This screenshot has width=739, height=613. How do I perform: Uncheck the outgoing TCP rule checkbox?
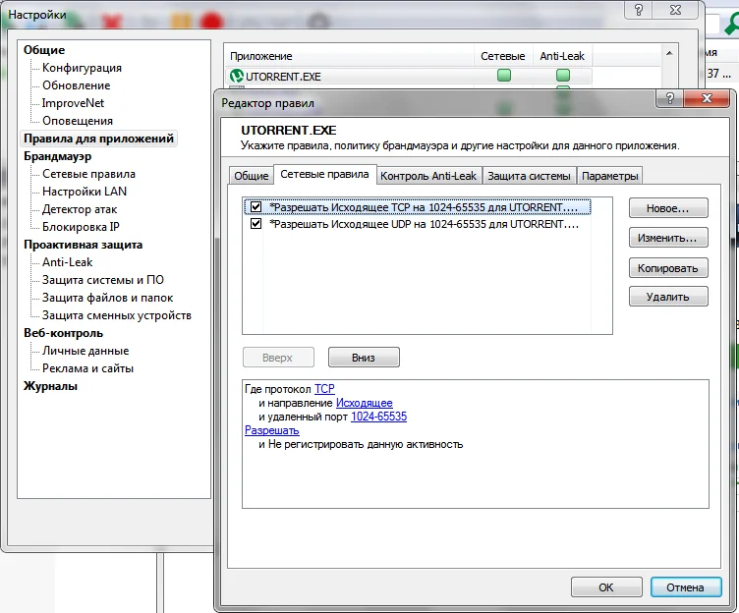pos(256,207)
